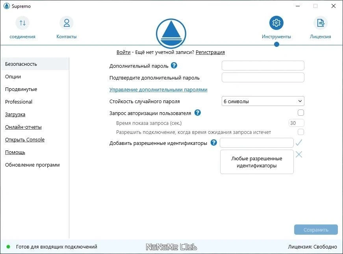Focus the allowed identifiers input field

point(257,143)
